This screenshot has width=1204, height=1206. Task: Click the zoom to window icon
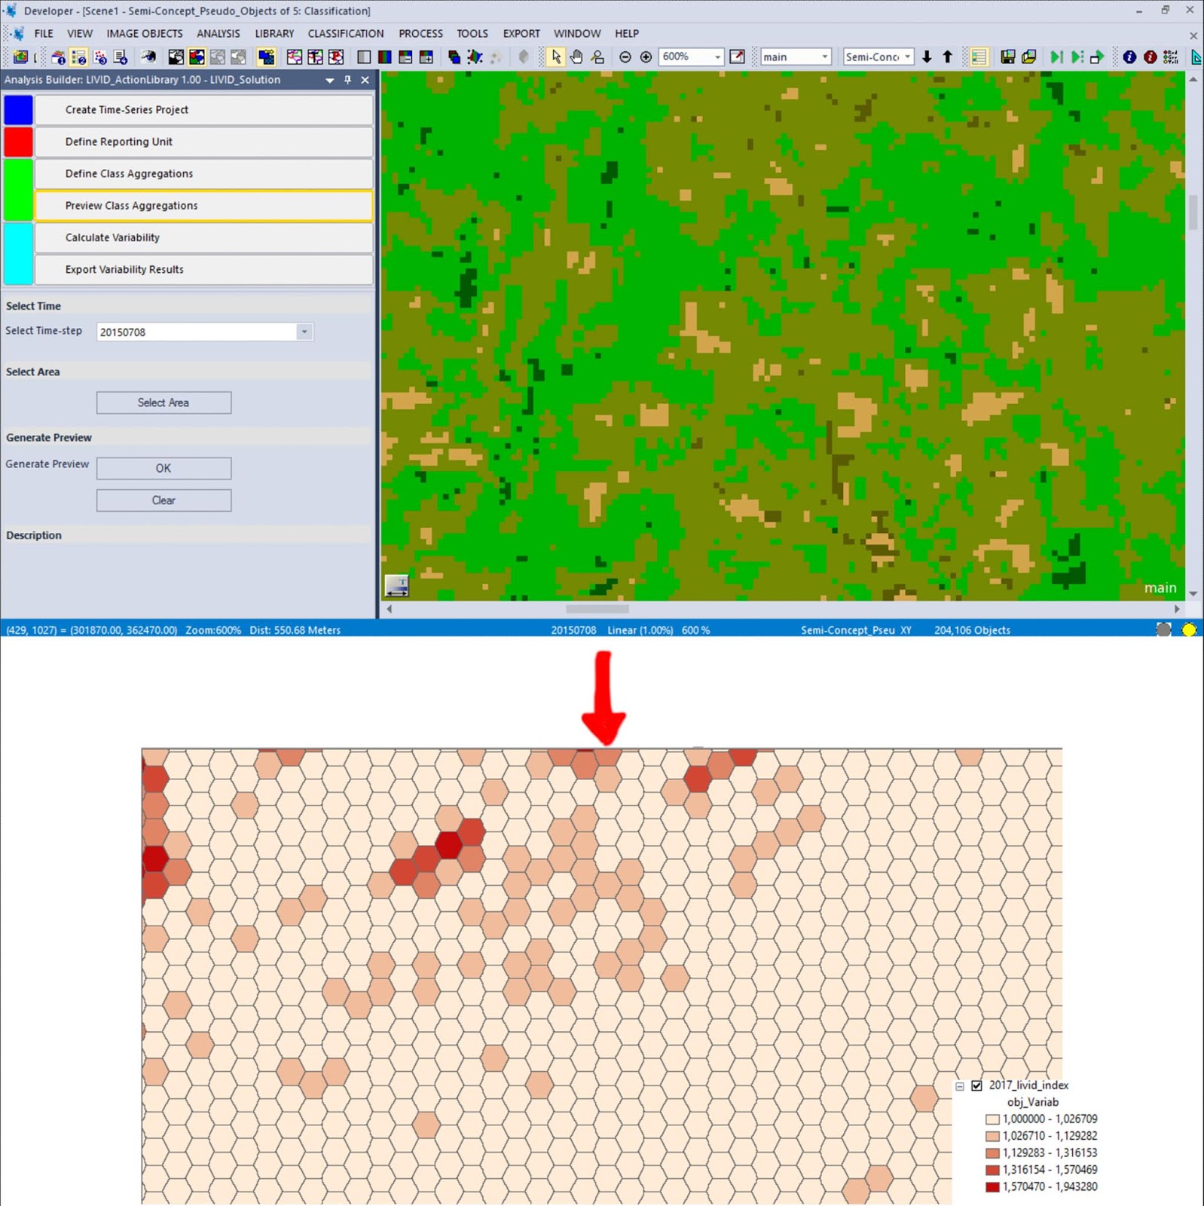pos(737,57)
